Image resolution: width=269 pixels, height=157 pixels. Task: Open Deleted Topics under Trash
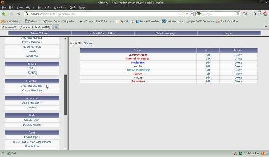32,120
